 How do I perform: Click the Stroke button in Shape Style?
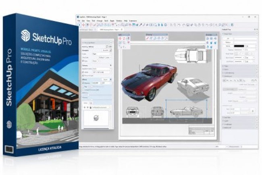pos(228,46)
